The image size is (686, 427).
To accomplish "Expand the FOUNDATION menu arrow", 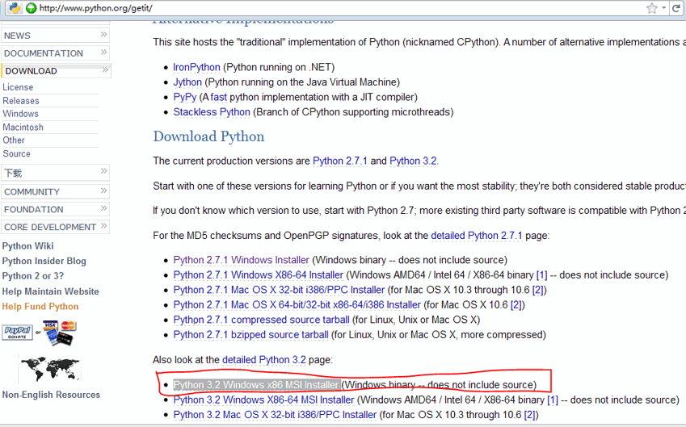I will (x=103, y=208).
